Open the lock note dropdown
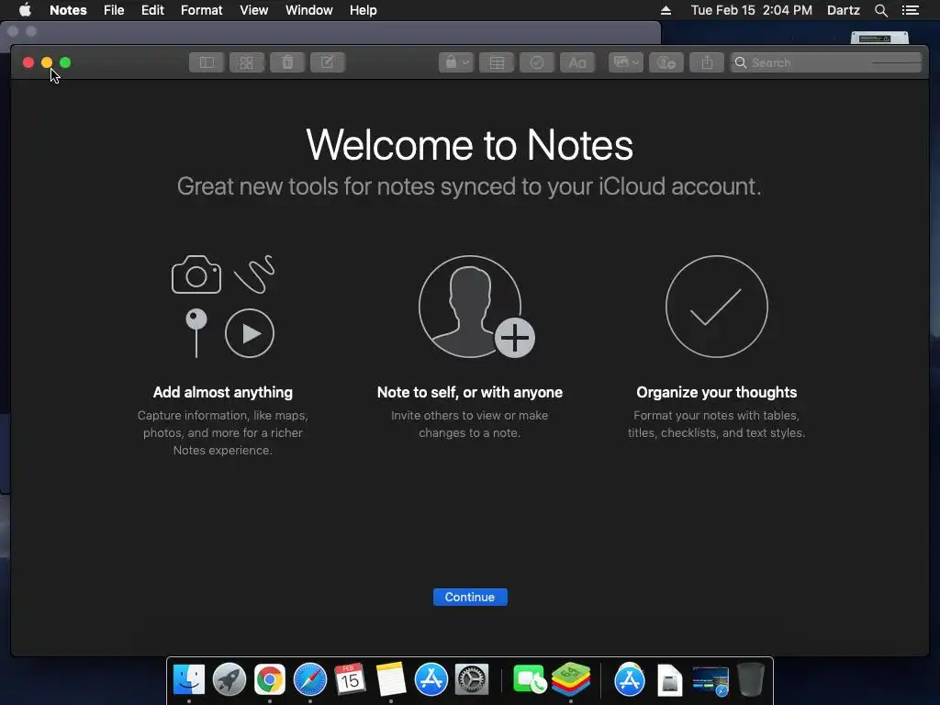 point(456,63)
